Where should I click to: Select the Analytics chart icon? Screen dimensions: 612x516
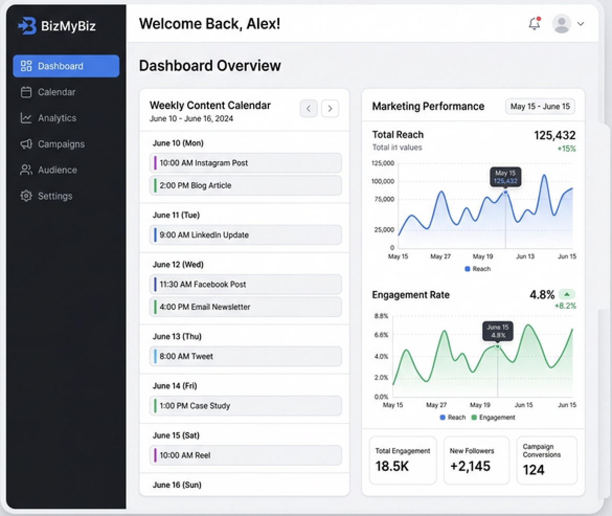(x=26, y=118)
